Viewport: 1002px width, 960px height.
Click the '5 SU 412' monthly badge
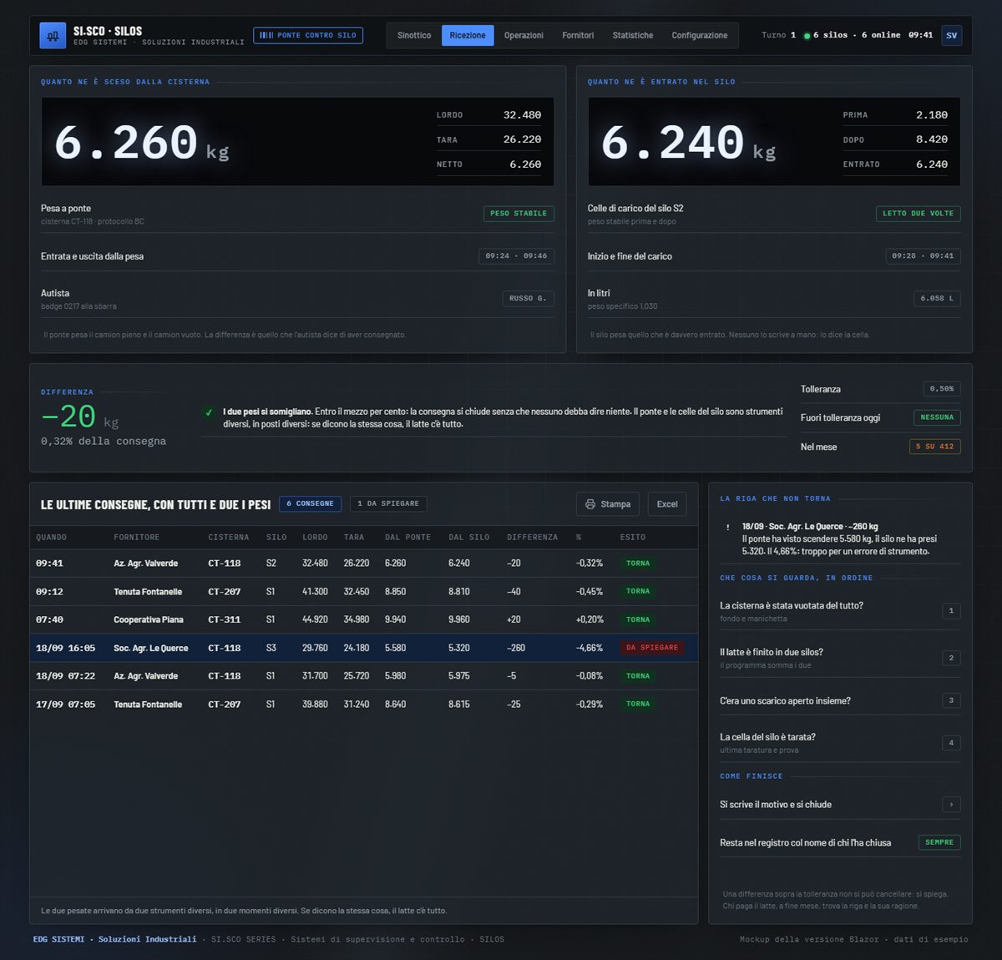tap(935, 447)
